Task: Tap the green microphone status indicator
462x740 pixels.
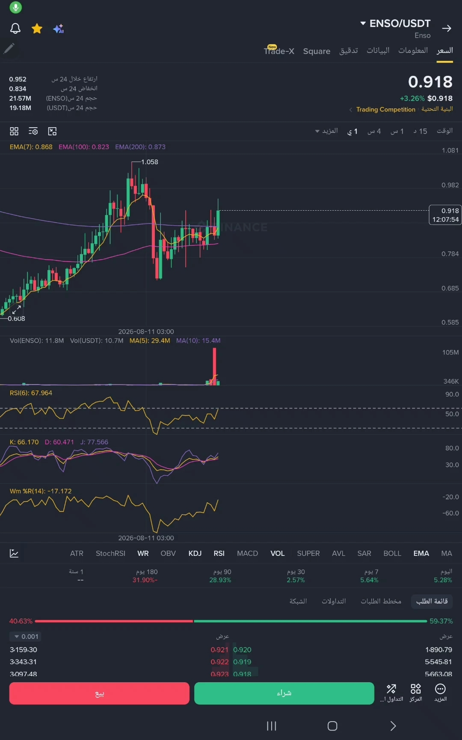Action: (15, 7)
